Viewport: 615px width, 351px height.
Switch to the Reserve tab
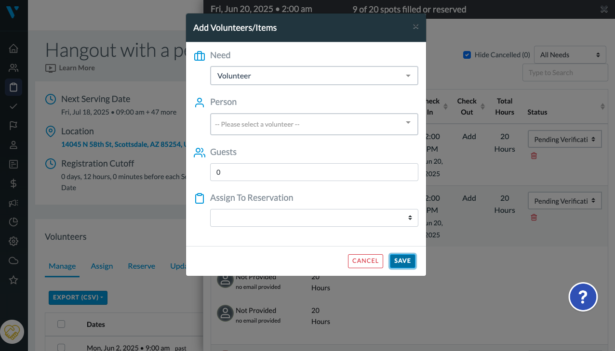(x=142, y=266)
